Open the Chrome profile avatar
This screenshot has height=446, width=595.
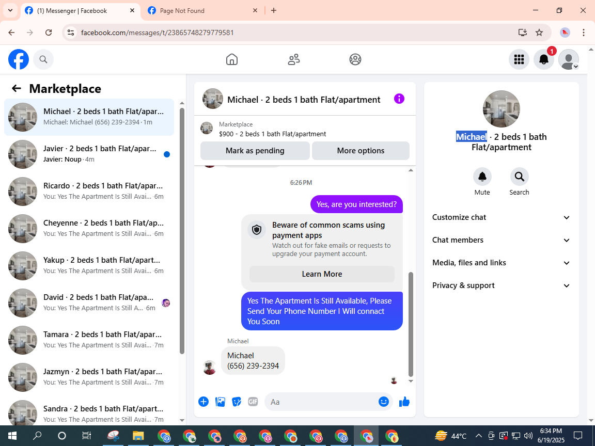(565, 33)
